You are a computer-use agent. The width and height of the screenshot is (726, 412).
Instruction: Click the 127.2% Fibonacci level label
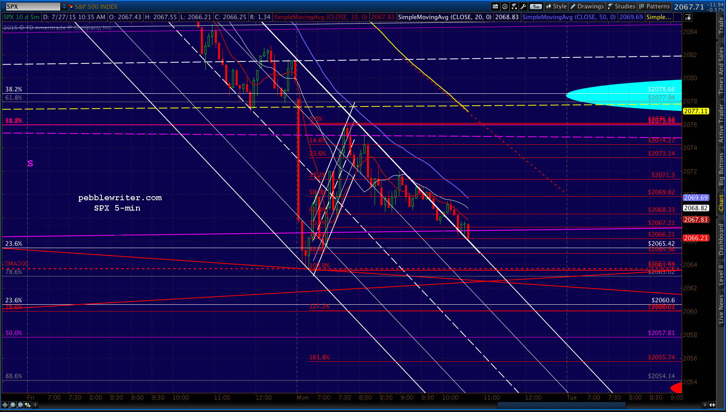coord(319,306)
